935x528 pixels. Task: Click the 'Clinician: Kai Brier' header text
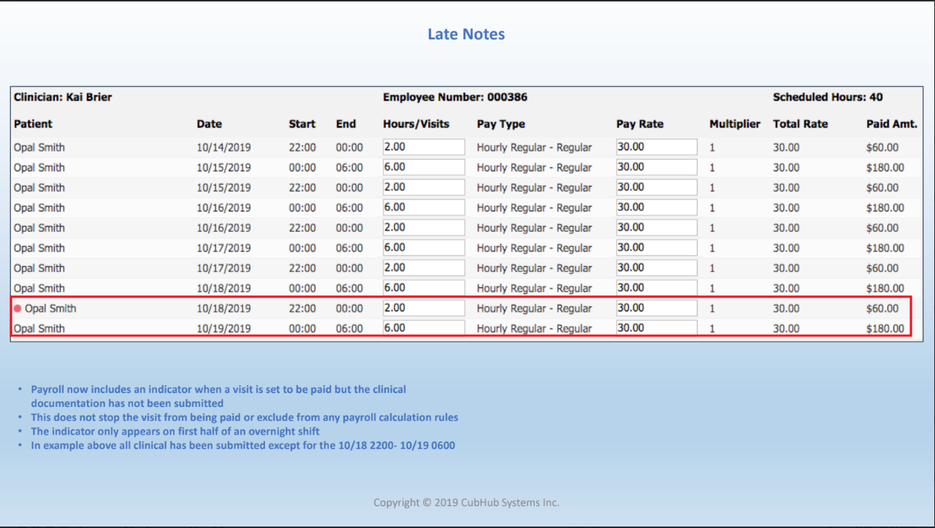click(x=63, y=97)
